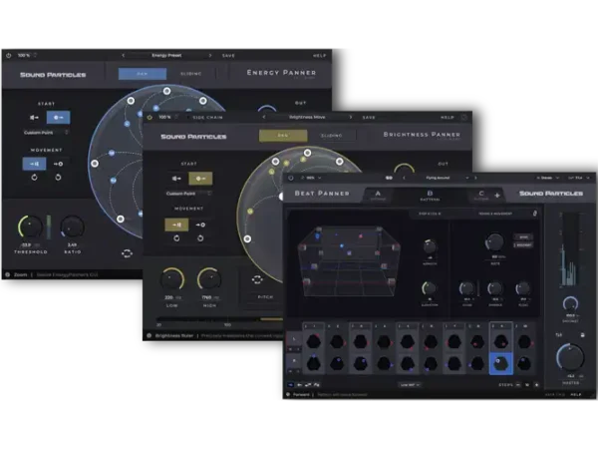Adjust the THRESHOLD knob in Energy Panner

point(30,226)
